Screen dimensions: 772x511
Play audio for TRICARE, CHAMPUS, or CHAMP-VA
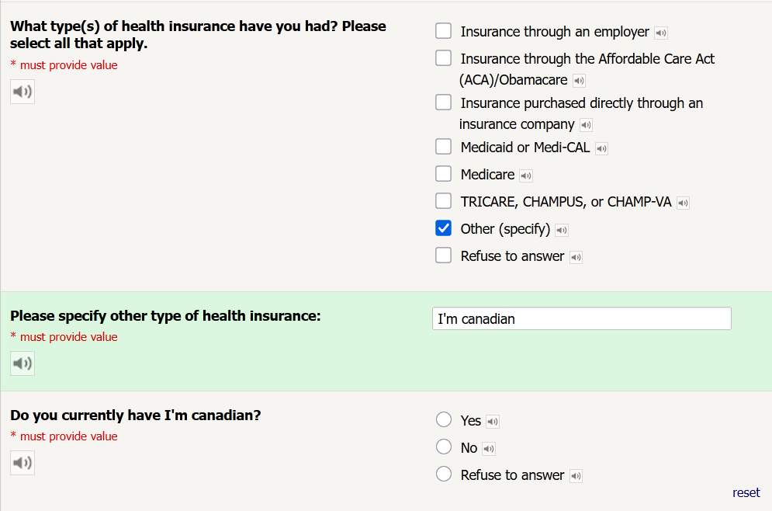[x=683, y=203]
